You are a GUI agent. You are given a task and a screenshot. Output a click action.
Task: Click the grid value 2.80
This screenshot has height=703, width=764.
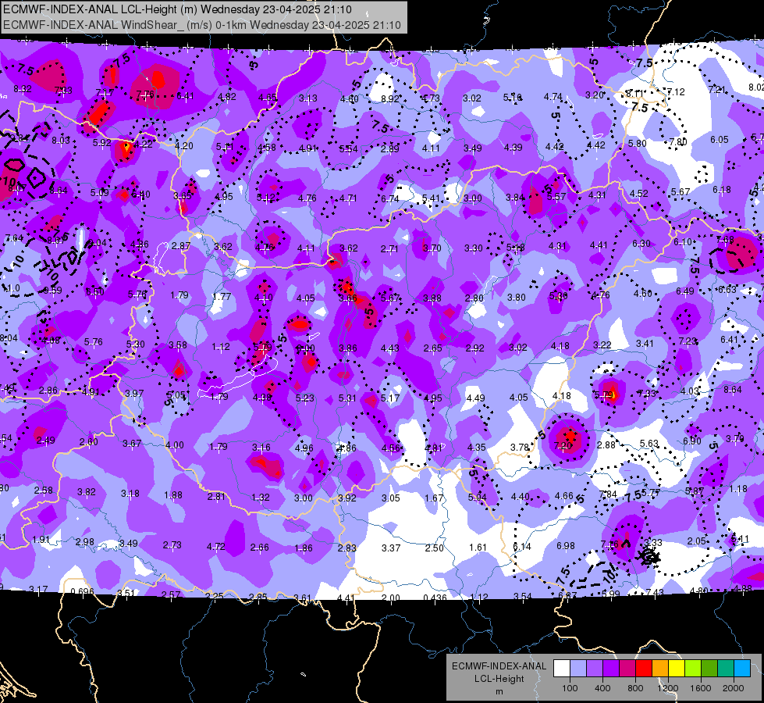click(x=474, y=298)
